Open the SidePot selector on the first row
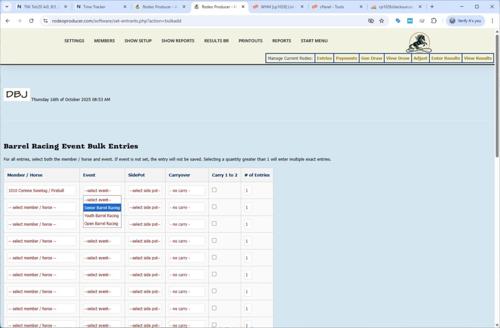 145,190
